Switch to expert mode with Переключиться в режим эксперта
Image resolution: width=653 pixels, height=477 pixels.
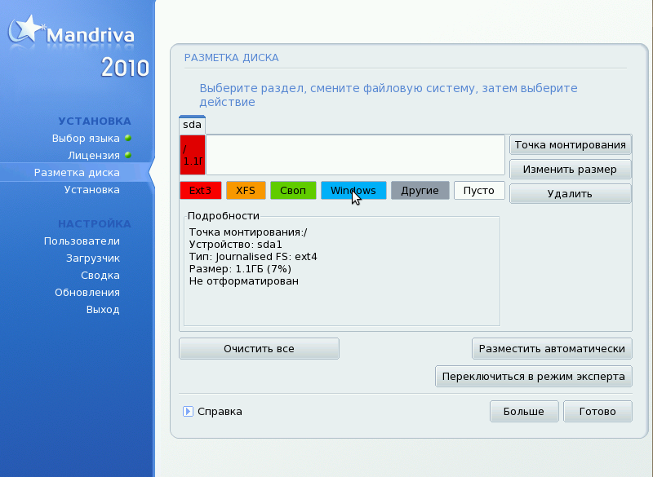click(x=534, y=377)
